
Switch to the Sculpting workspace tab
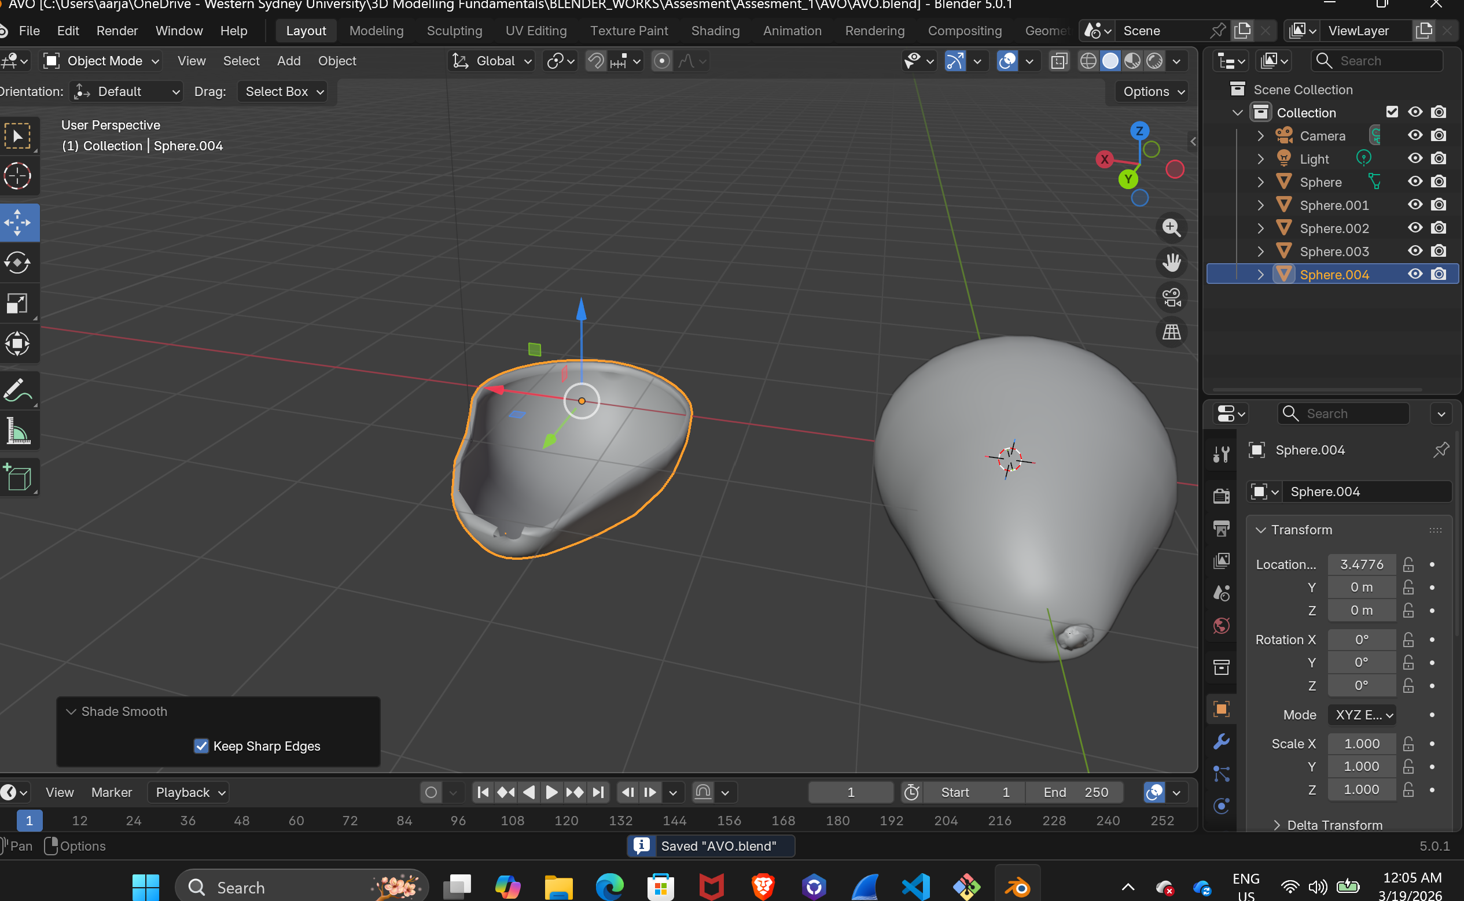coord(454,31)
